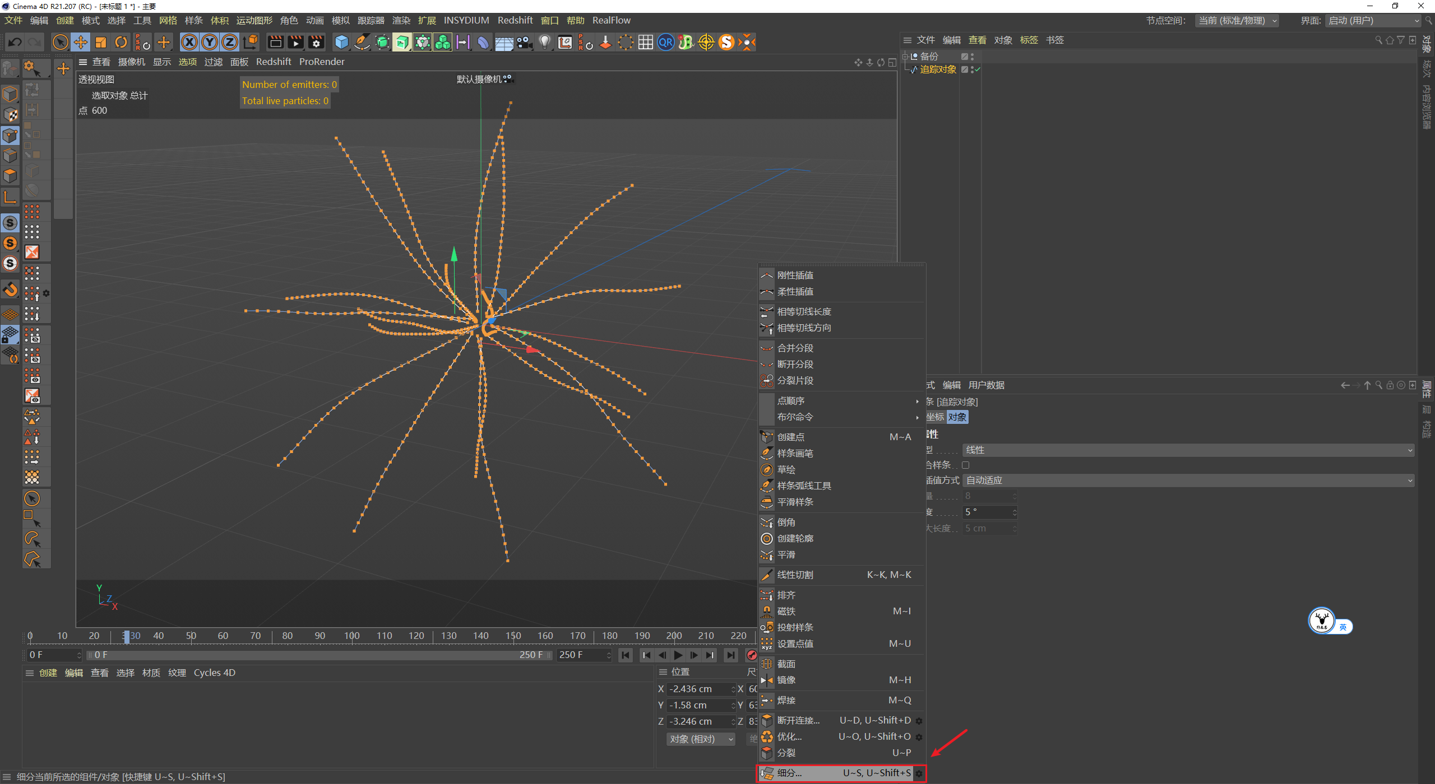Toggle green enable checkmark on 追踪对象
This screenshot has height=784, width=1435.
tap(978, 69)
